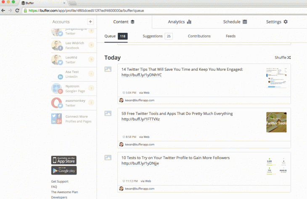Viewport: 307px width, 199px height.
Task: Select the Feeds sub-tab
Action: point(230,36)
